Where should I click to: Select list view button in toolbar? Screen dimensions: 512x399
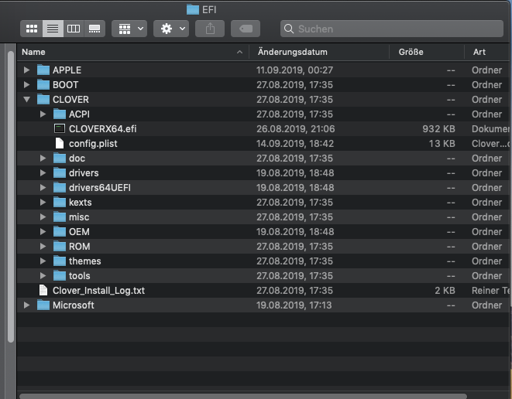(x=53, y=29)
